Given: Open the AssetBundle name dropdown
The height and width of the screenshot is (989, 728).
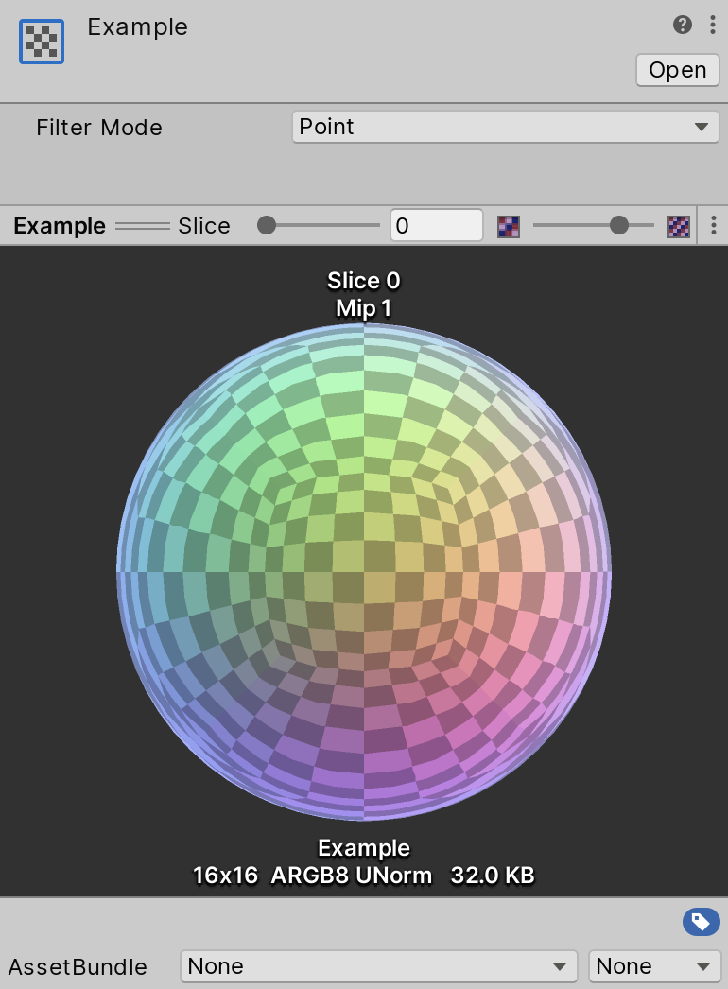Looking at the screenshot, I should (378, 966).
